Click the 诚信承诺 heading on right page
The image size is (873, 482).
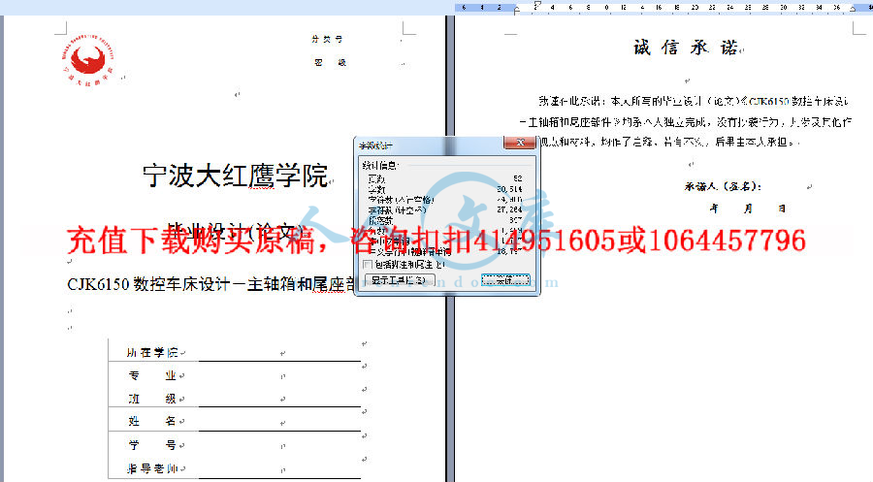click(x=686, y=48)
